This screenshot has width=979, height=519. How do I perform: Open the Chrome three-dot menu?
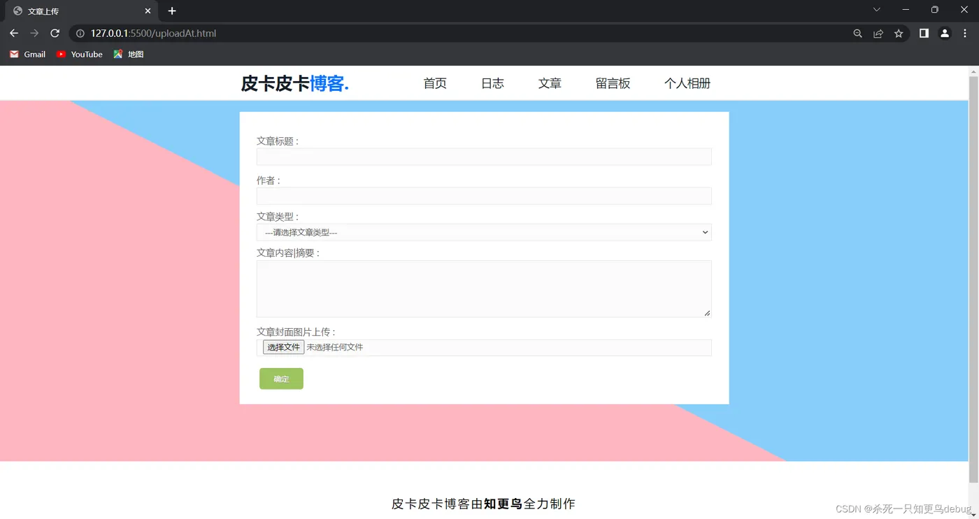click(965, 34)
